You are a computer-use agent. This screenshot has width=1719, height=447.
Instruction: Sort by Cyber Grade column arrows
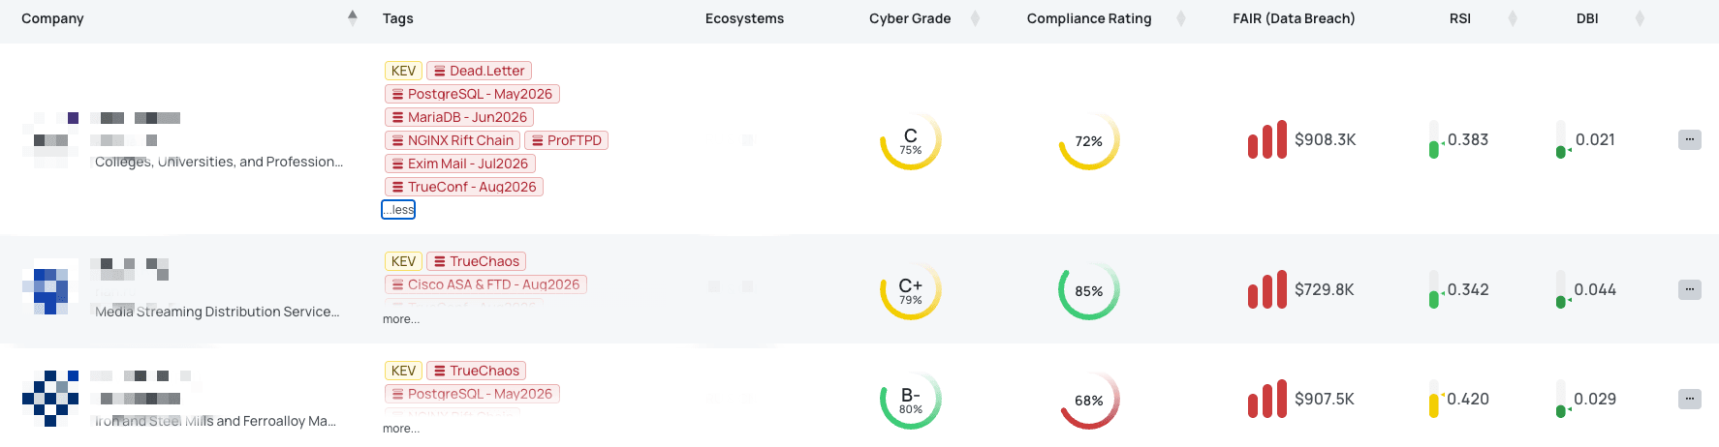coord(976,18)
